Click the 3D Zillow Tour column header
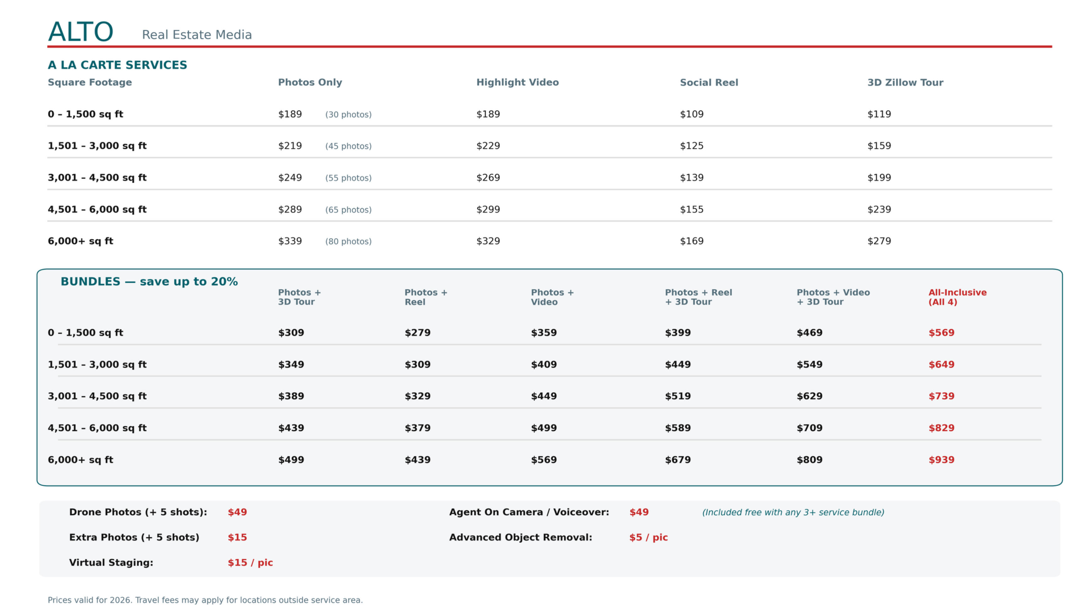1092x614 pixels. (x=905, y=83)
